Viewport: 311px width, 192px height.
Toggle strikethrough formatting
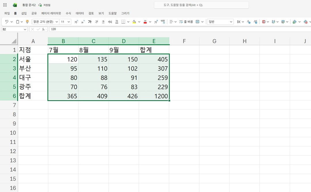click(x=110, y=22)
